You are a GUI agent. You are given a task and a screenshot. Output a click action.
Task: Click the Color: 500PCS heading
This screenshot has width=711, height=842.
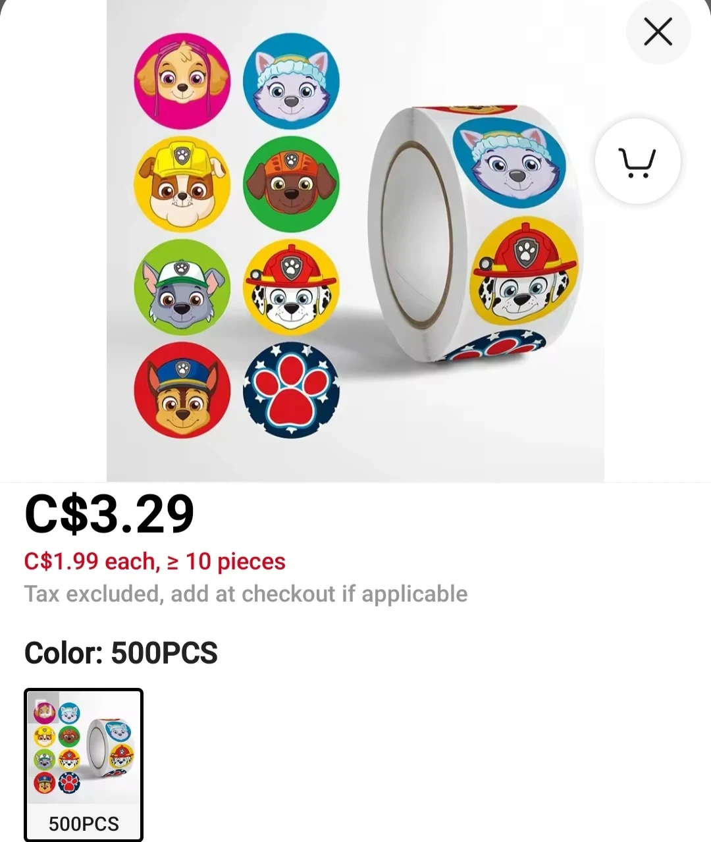tap(120, 653)
